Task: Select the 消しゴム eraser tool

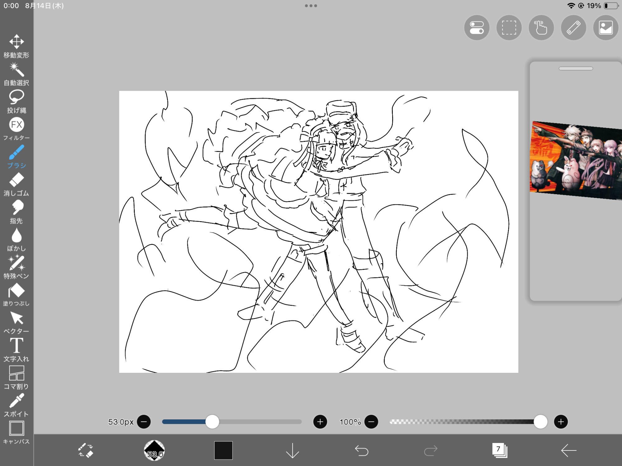Action: click(16, 184)
